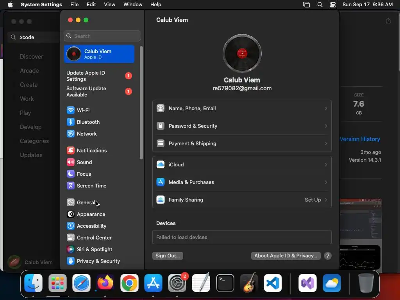Launch Visual Studio purple icon in Dock

[308, 283]
